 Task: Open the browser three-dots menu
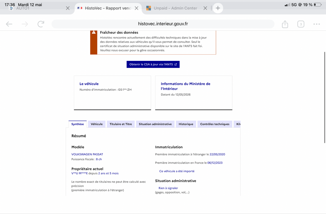316,24
